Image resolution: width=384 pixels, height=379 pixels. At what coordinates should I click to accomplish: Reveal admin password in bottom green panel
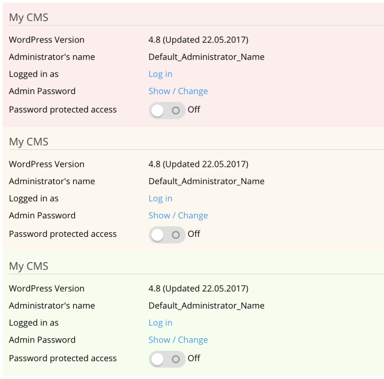(159, 339)
